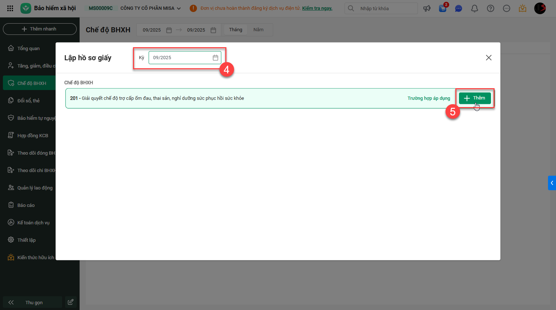Open the help question mark icon
Viewport: 556px width, 310px height.
tap(491, 8)
